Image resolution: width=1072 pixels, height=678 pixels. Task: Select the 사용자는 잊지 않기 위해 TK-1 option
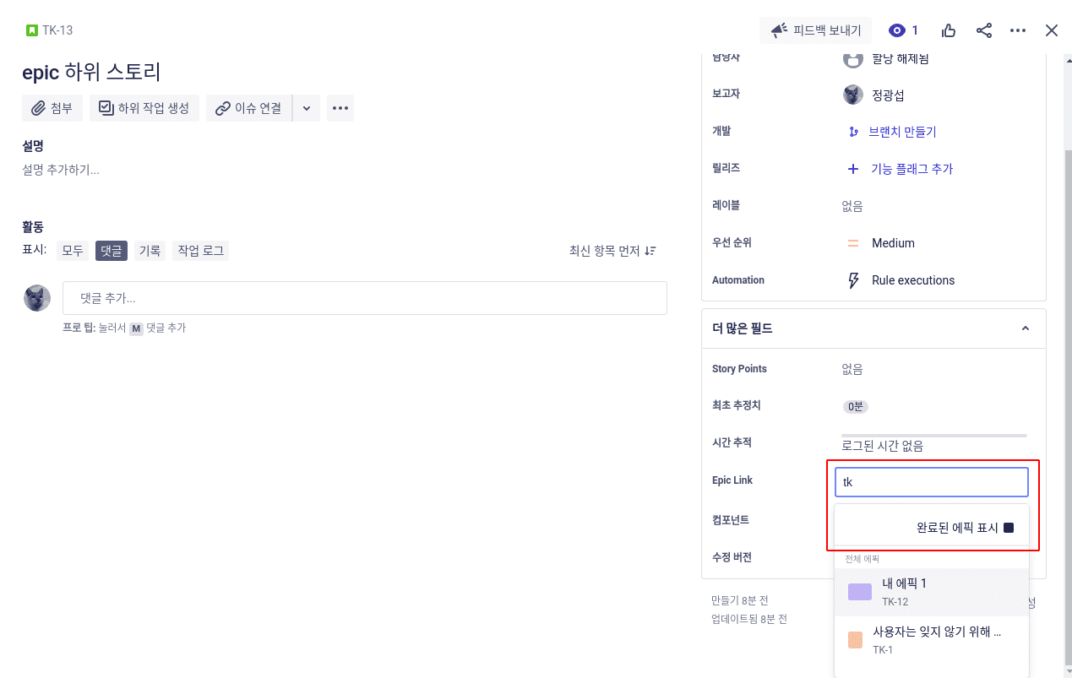[x=931, y=640]
